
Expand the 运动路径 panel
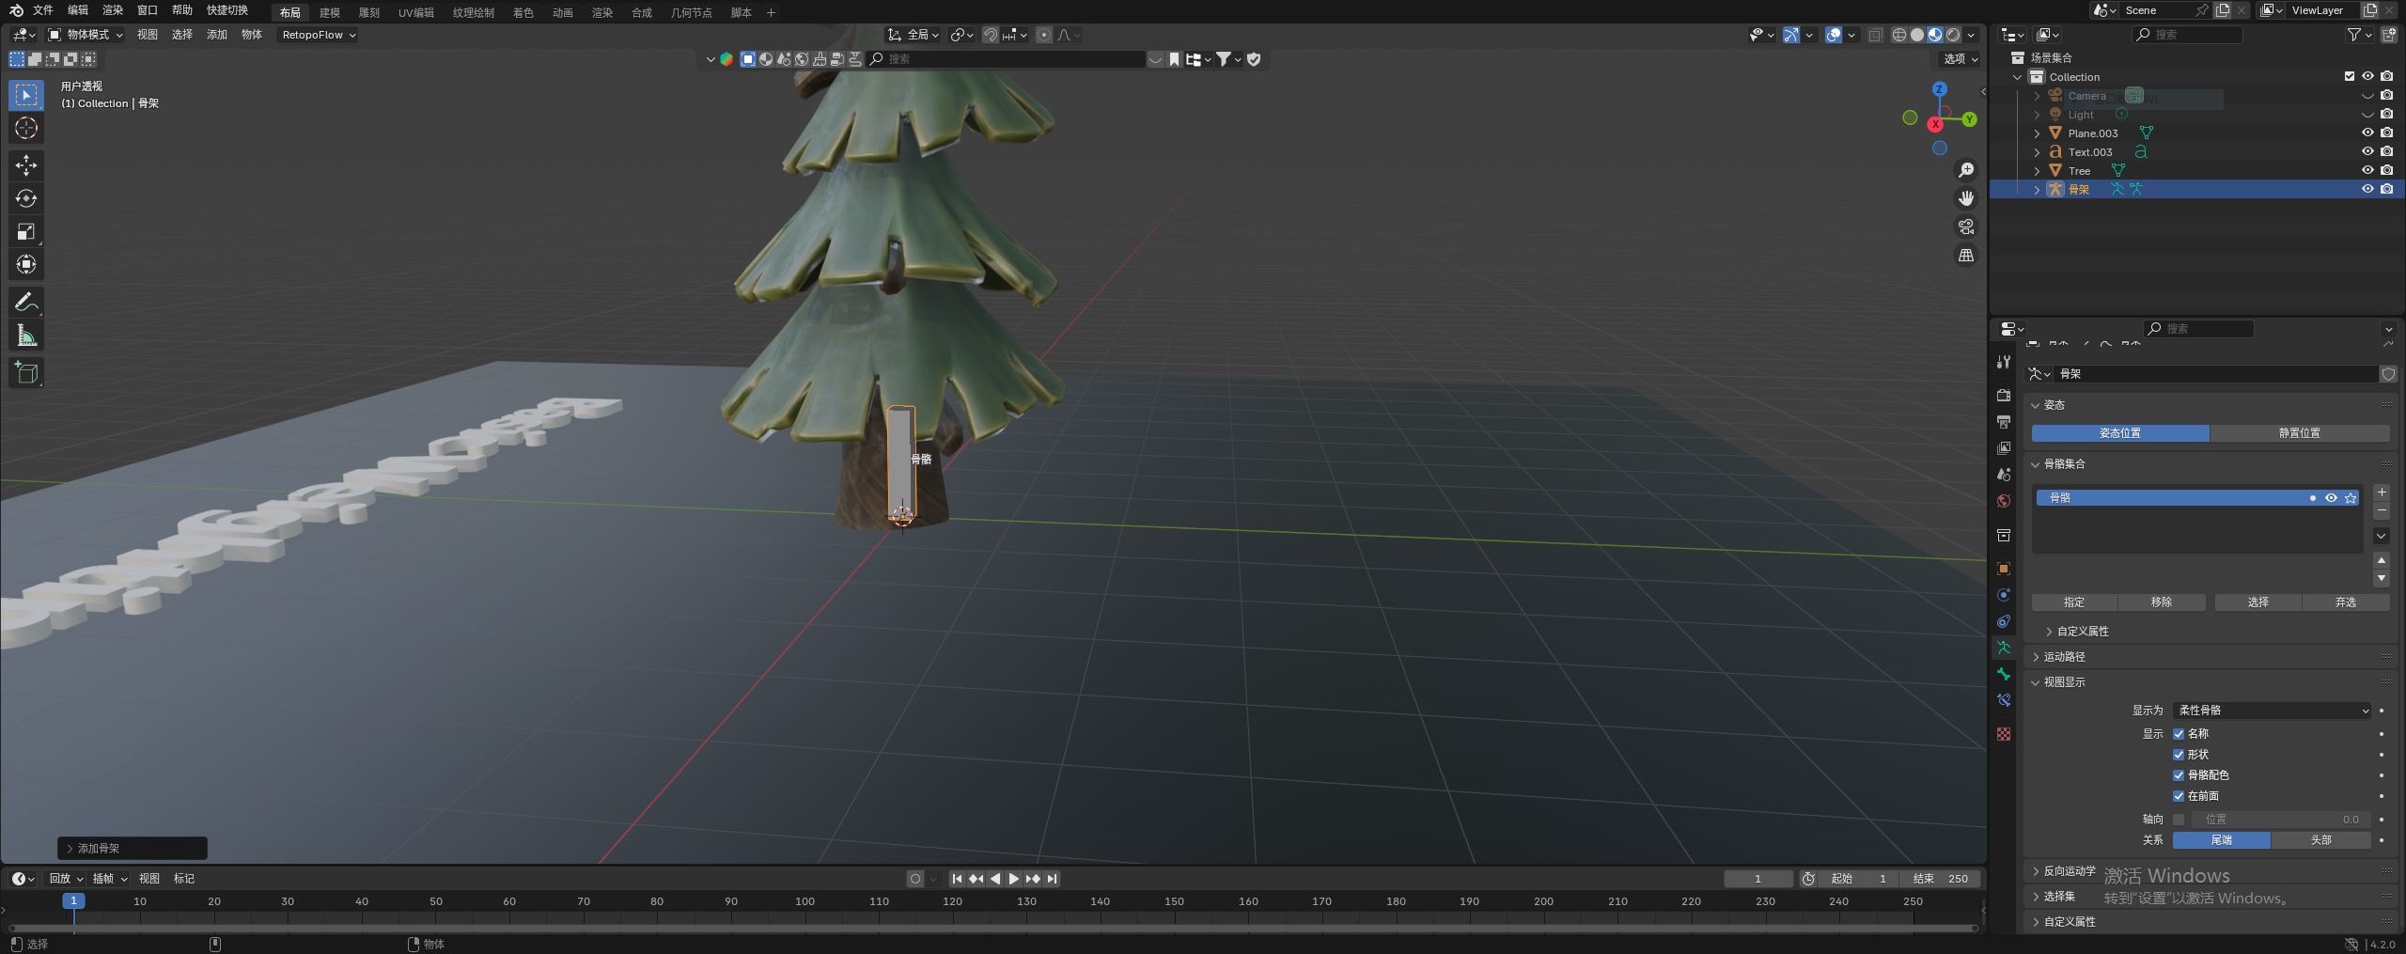[x=2064, y=656]
